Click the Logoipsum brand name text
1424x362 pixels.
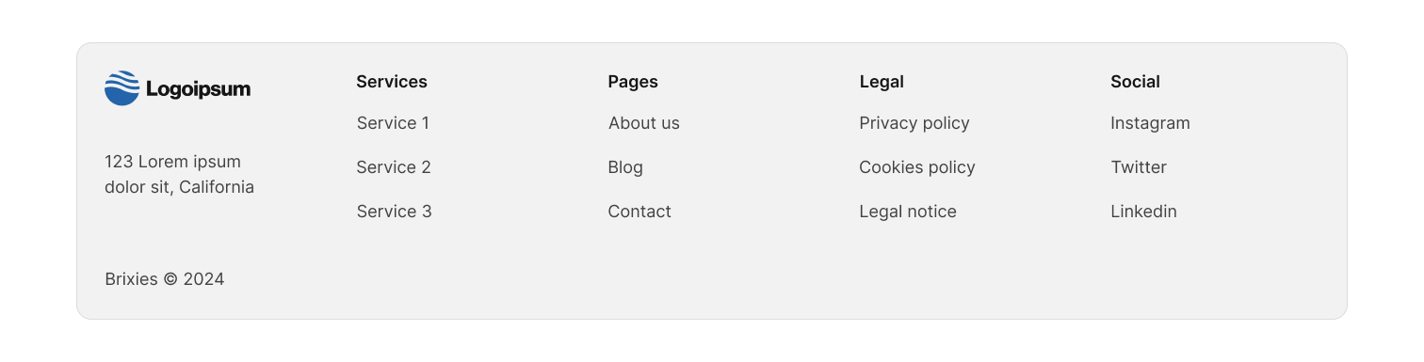198,90
